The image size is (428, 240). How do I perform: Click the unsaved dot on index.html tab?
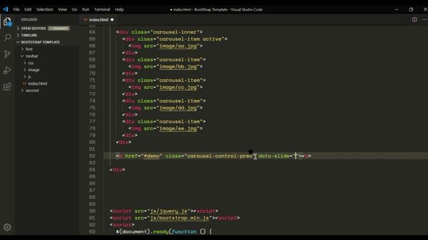112,19
